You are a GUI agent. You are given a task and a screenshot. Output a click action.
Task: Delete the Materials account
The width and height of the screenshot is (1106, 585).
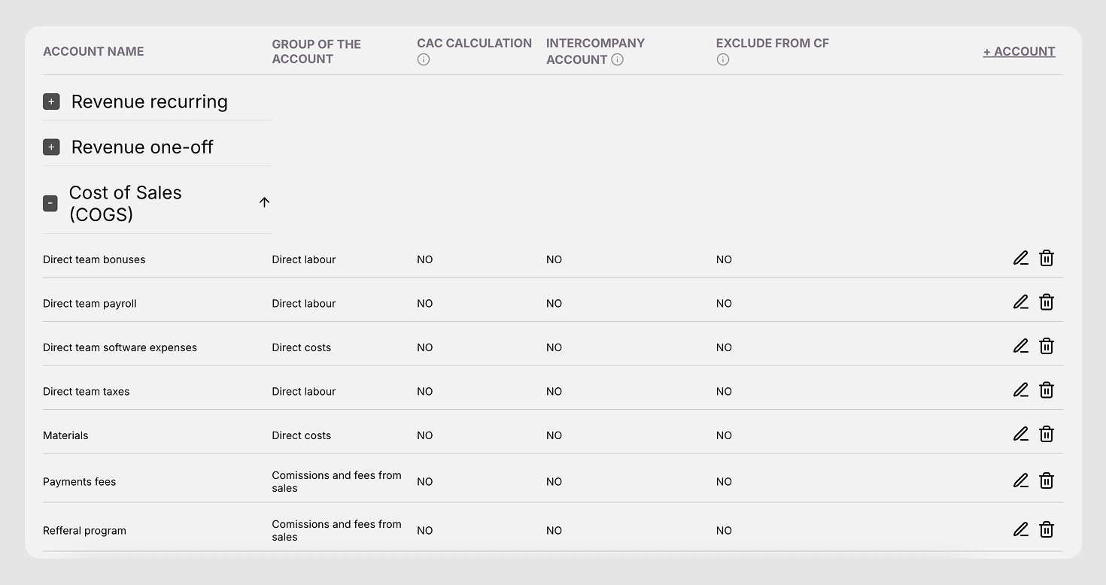pyautogui.click(x=1047, y=434)
